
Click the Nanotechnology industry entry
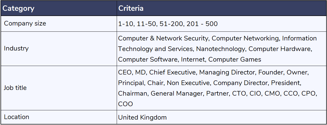click(x=220, y=49)
